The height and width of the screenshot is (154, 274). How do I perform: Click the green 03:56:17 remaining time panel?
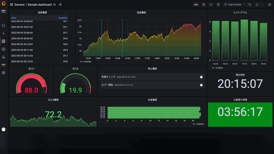pos(240,114)
